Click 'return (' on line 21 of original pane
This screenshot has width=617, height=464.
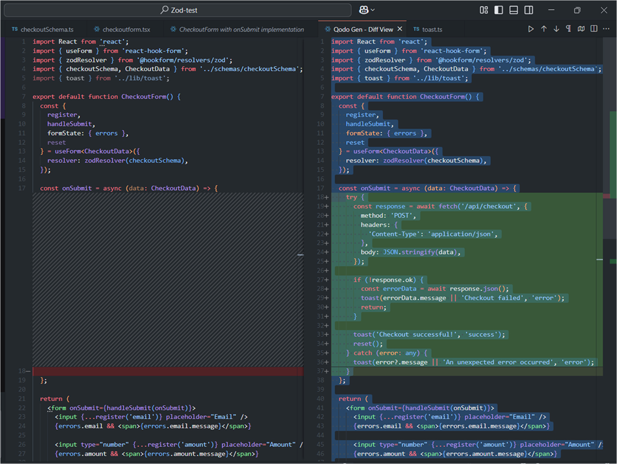55,399
